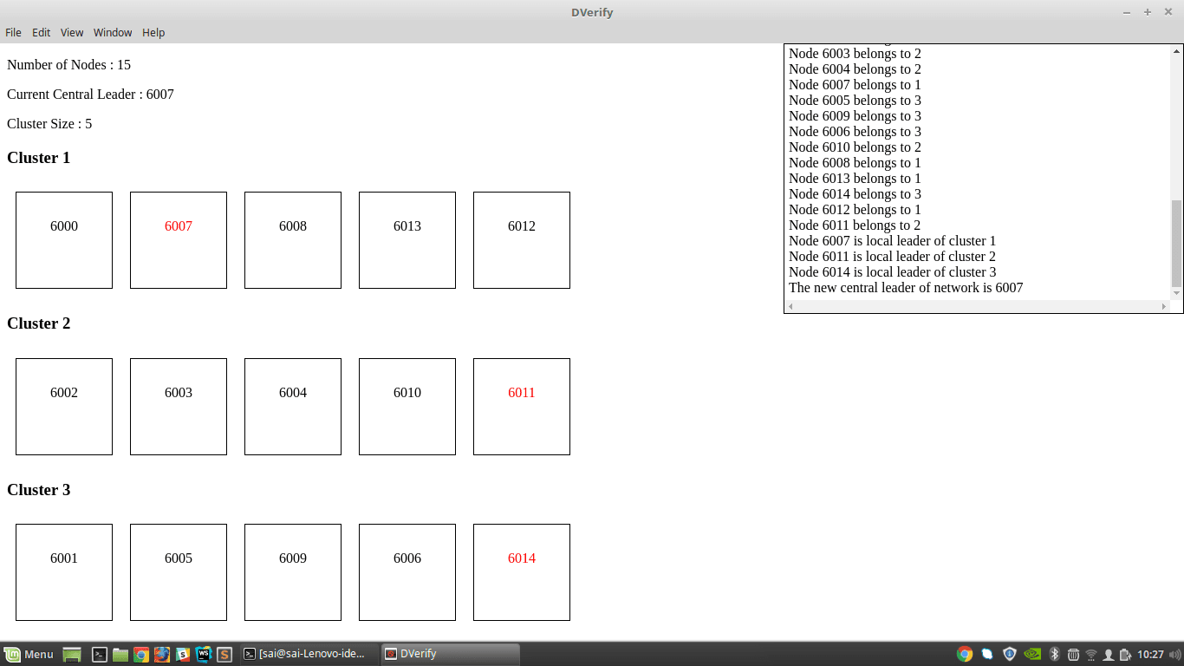The width and height of the screenshot is (1184, 666).
Task: Click the 10:27 clock in the panel
Action: [x=1150, y=655]
